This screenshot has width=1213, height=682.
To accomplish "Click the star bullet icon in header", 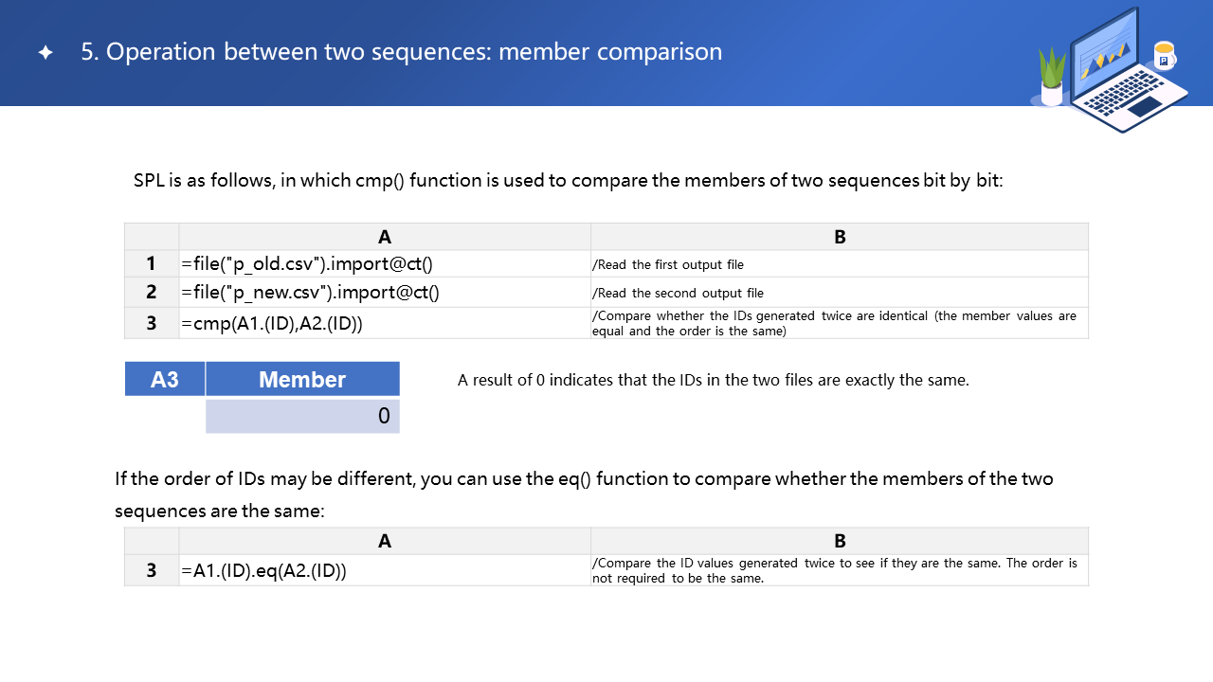I will pyautogui.click(x=45, y=53).
